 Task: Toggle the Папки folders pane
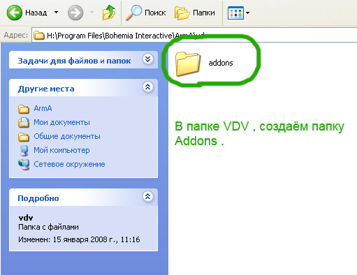pos(195,13)
